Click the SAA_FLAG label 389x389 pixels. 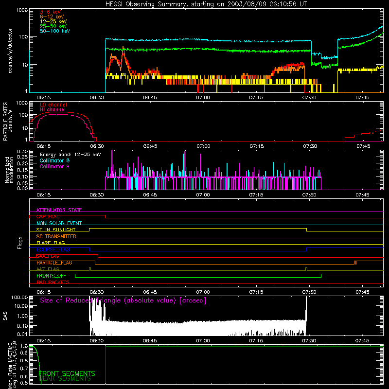click(x=48, y=256)
